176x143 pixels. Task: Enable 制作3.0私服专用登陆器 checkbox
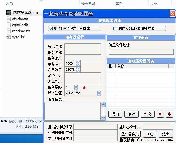coord(116,28)
